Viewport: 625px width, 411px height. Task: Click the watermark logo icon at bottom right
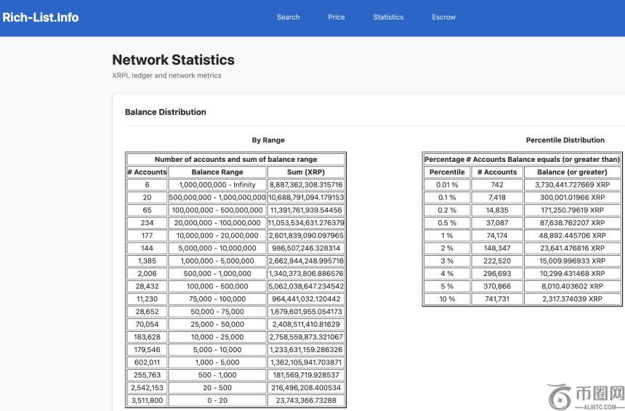click(x=560, y=396)
